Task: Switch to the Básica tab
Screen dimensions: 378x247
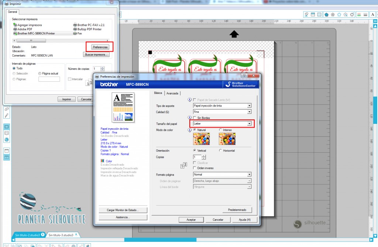Action: [x=158, y=93]
